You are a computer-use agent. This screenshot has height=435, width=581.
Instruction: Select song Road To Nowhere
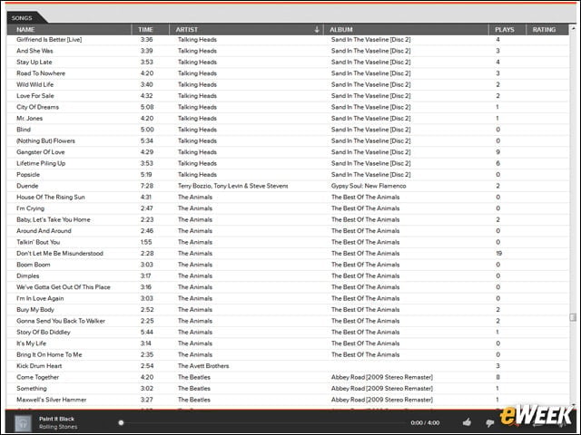tap(41, 73)
